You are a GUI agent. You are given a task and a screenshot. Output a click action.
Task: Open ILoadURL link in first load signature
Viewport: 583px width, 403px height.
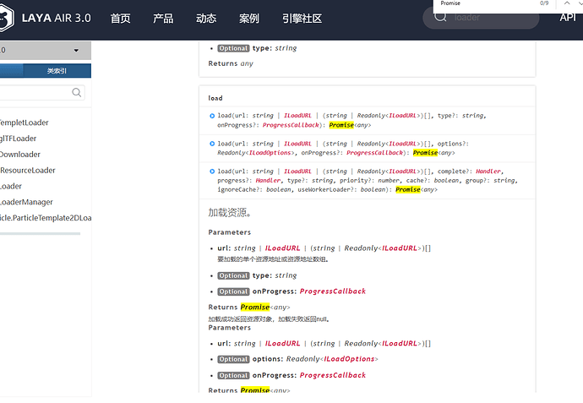pyautogui.click(x=297, y=116)
